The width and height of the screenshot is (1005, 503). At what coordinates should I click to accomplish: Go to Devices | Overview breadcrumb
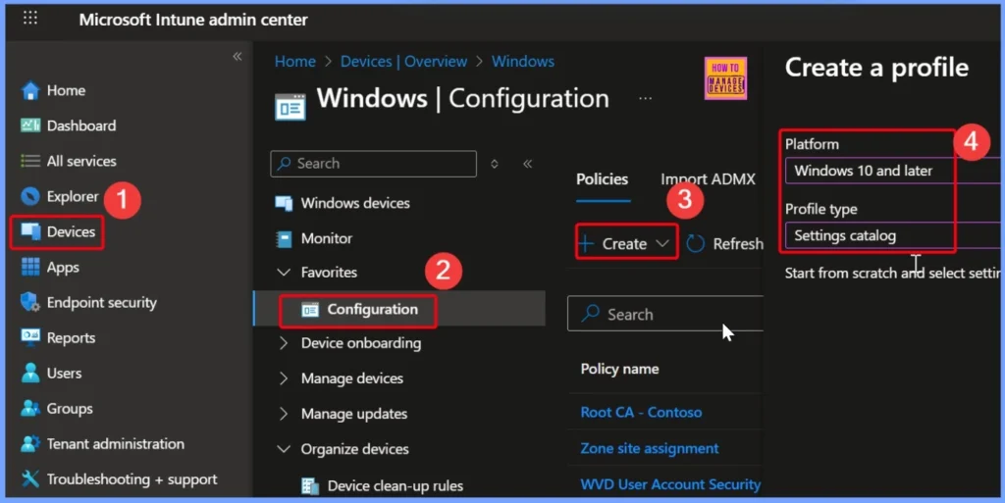(x=403, y=62)
